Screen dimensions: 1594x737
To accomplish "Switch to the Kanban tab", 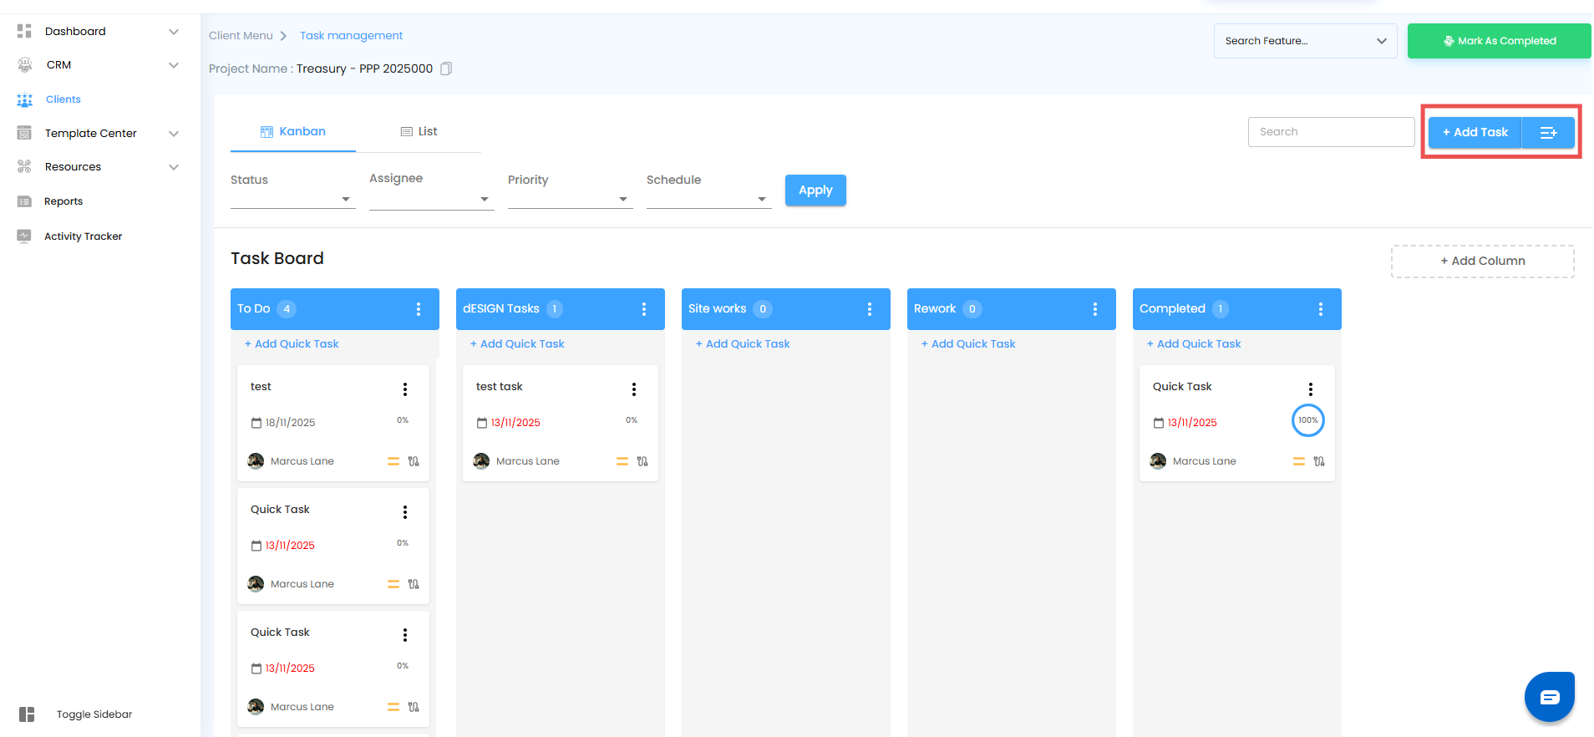I will (293, 132).
